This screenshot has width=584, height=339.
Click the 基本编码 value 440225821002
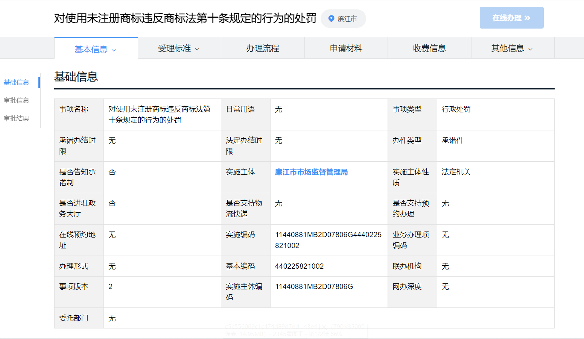pos(299,266)
